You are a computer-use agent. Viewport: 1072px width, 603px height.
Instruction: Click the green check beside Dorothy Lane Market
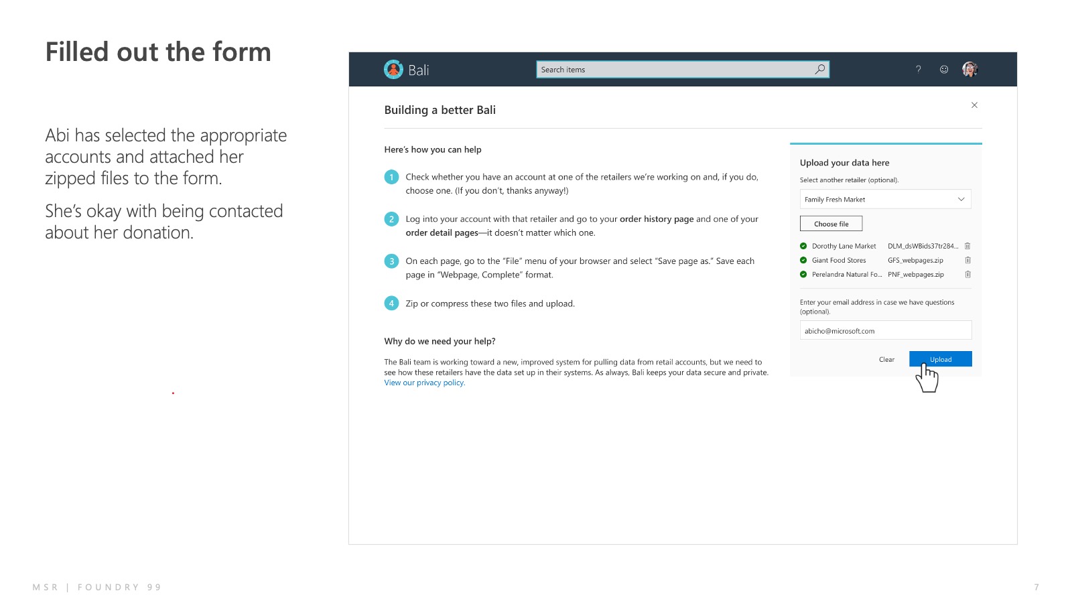803,246
